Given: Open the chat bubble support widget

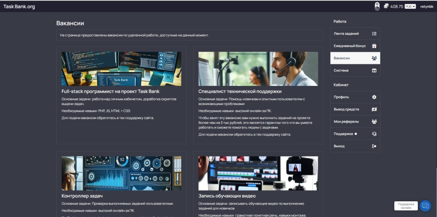Looking at the screenshot, I should [425, 206].
